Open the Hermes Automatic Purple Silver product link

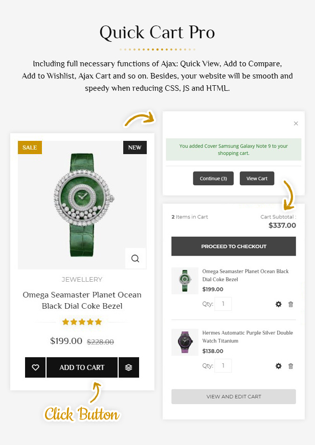(x=247, y=336)
